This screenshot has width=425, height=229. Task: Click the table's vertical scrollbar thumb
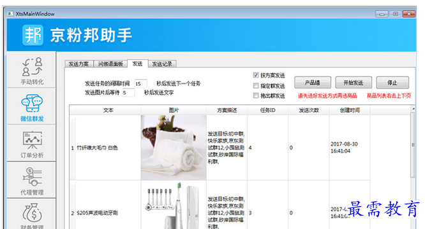(413, 145)
